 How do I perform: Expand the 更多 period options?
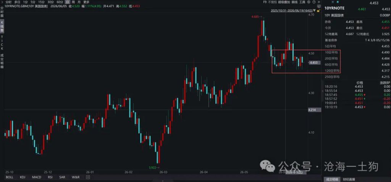[x=86, y=2]
